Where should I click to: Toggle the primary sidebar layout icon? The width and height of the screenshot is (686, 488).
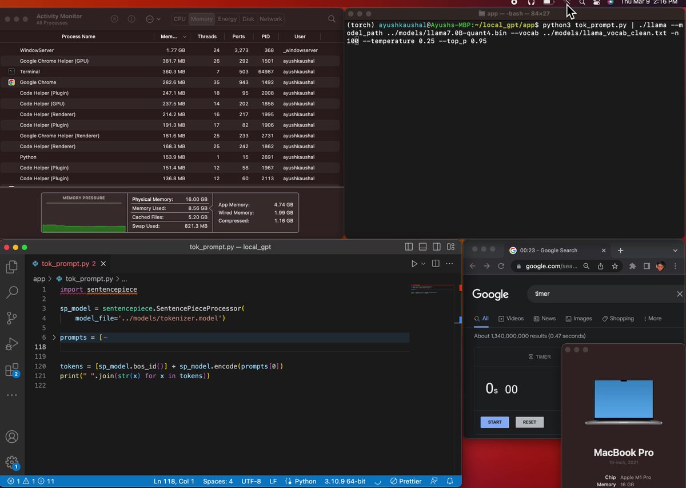[409, 247]
